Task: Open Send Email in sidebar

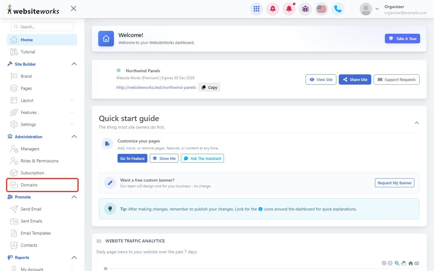Action: coord(42,209)
